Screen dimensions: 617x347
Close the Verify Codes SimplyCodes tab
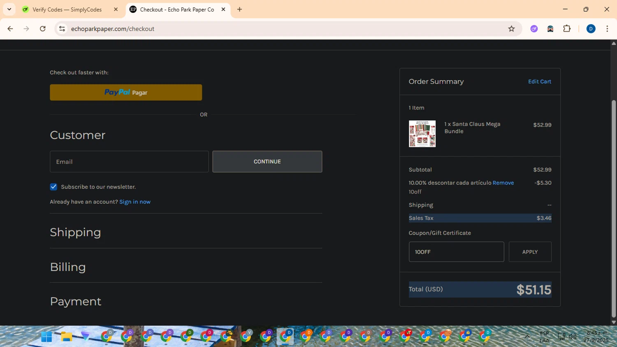pyautogui.click(x=116, y=9)
